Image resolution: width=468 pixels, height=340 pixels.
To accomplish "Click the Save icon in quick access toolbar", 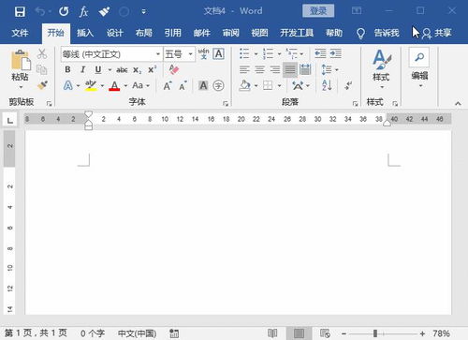I will click(x=20, y=11).
